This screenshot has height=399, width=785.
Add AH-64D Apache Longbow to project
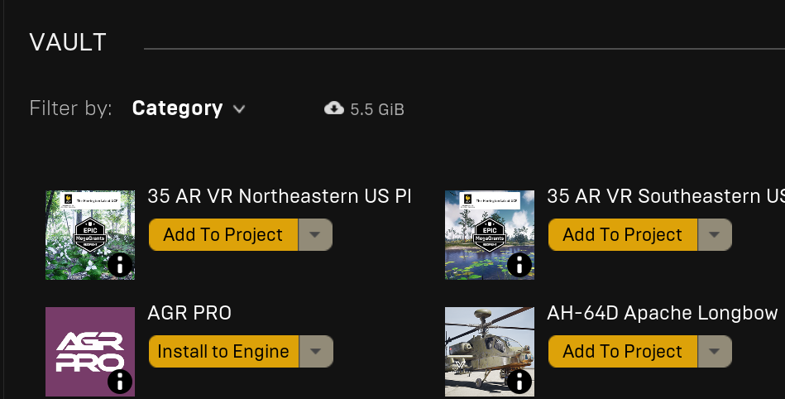[x=623, y=351]
